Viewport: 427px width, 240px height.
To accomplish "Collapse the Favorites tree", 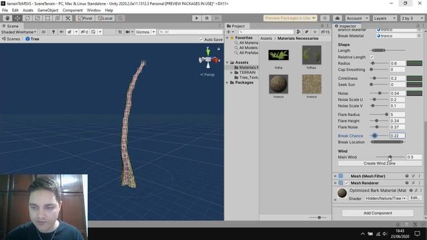I will pos(227,38).
